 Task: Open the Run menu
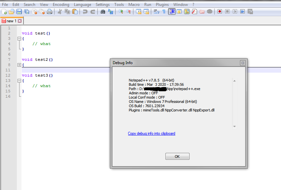(148, 5)
